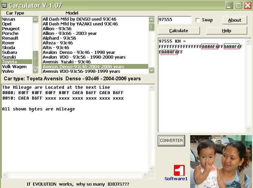The width and height of the screenshot is (253, 188).
Task: Click the result box down arrow
Action: [248, 129]
